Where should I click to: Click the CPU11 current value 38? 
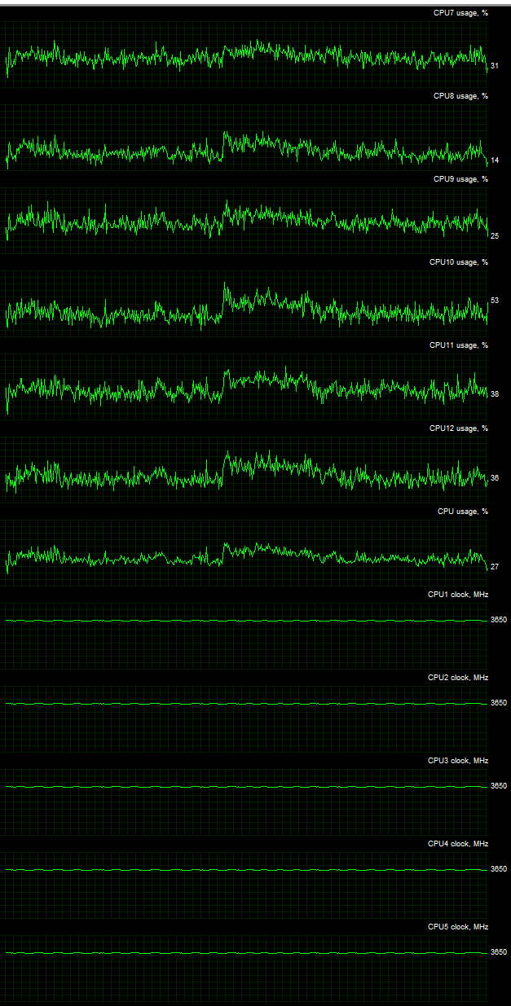pyautogui.click(x=495, y=394)
